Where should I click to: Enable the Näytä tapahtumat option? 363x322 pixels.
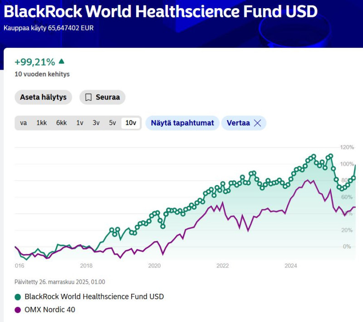tap(182, 122)
